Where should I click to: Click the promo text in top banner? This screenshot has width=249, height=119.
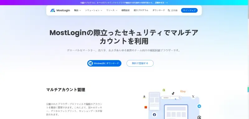click(117, 3)
